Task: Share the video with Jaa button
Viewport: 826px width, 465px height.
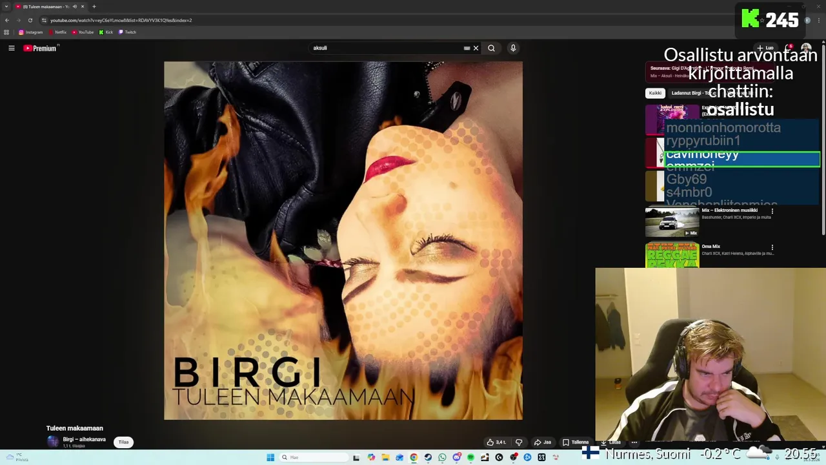Action: (x=543, y=442)
